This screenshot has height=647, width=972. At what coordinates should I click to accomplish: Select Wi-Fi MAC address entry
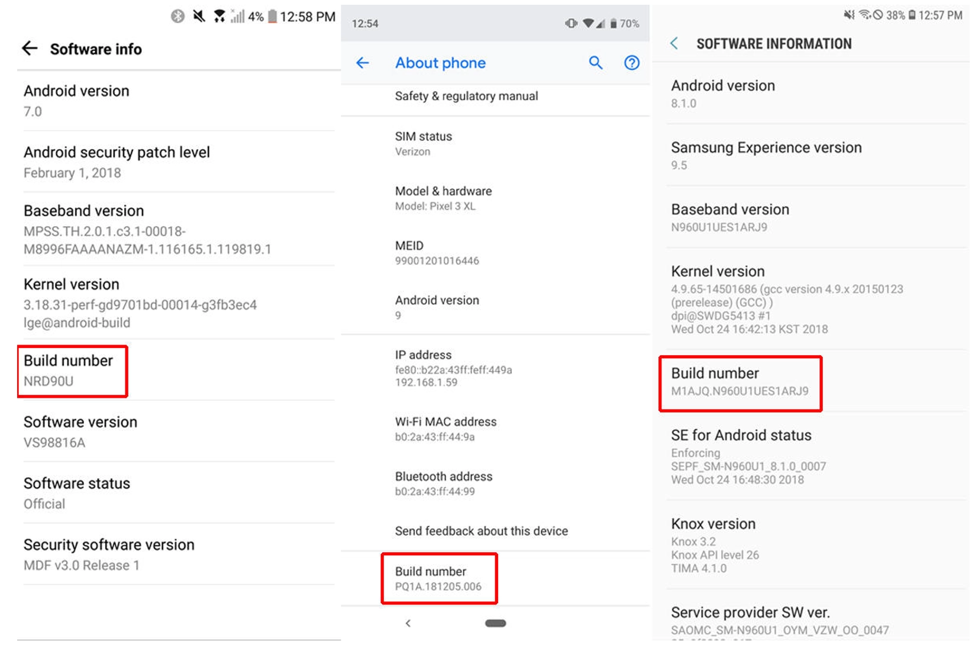[445, 429]
